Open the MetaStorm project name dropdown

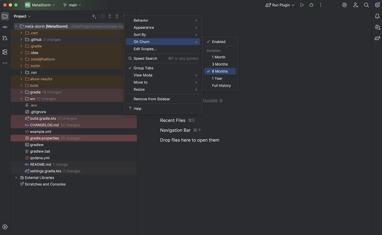pyautogui.click(x=40, y=5)
